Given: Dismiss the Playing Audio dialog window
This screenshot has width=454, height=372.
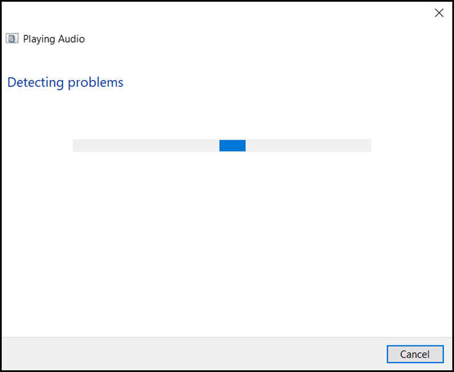Looking at the screenshot, I should point(439,12).
